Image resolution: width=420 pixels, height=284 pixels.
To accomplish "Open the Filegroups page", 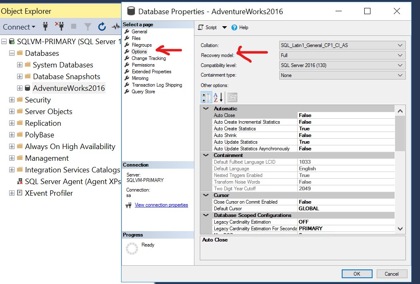I will pos(142,45).
